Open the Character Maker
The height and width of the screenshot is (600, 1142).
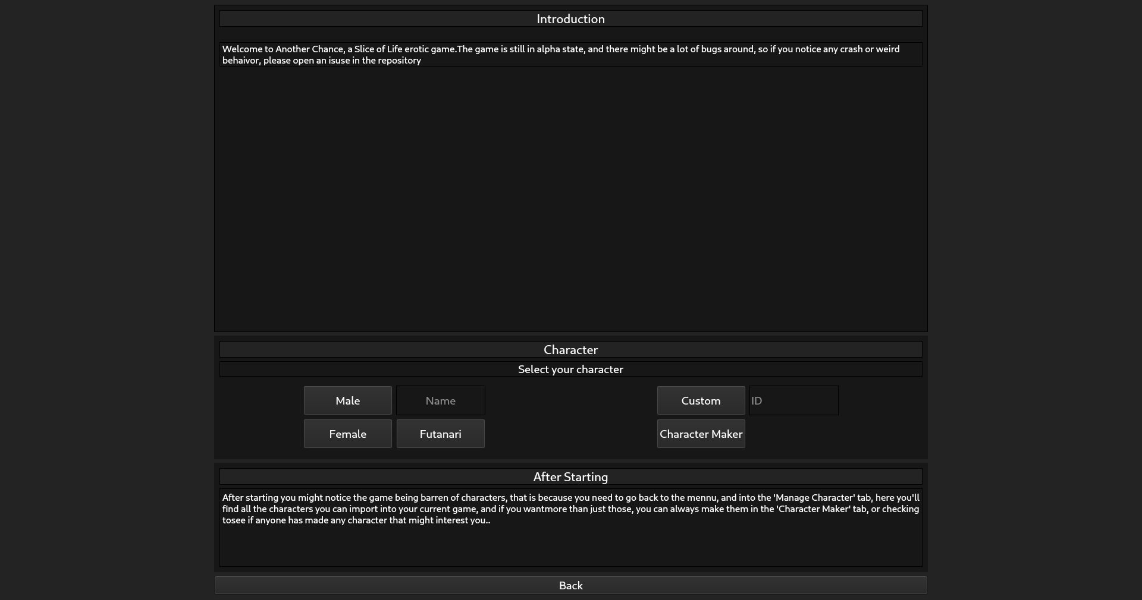pos(701,434)
